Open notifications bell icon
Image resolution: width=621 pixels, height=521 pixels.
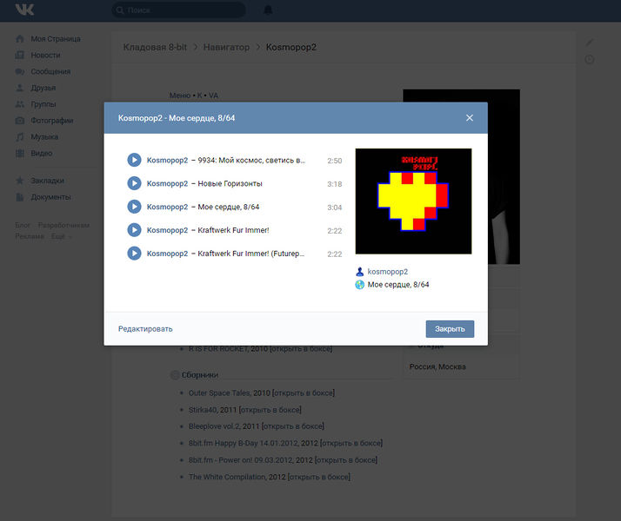click(268, 10)
